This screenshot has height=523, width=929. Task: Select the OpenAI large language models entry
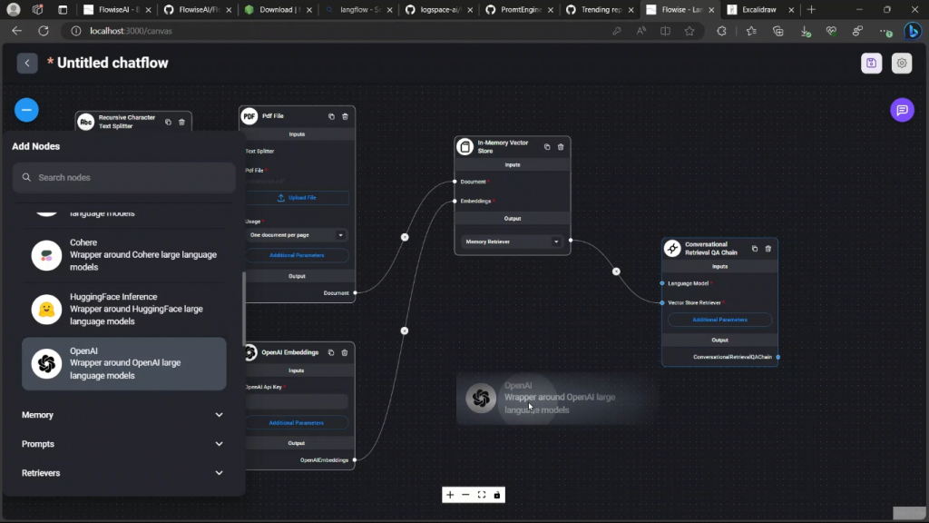pyautogui.click(x=123, y=363)
